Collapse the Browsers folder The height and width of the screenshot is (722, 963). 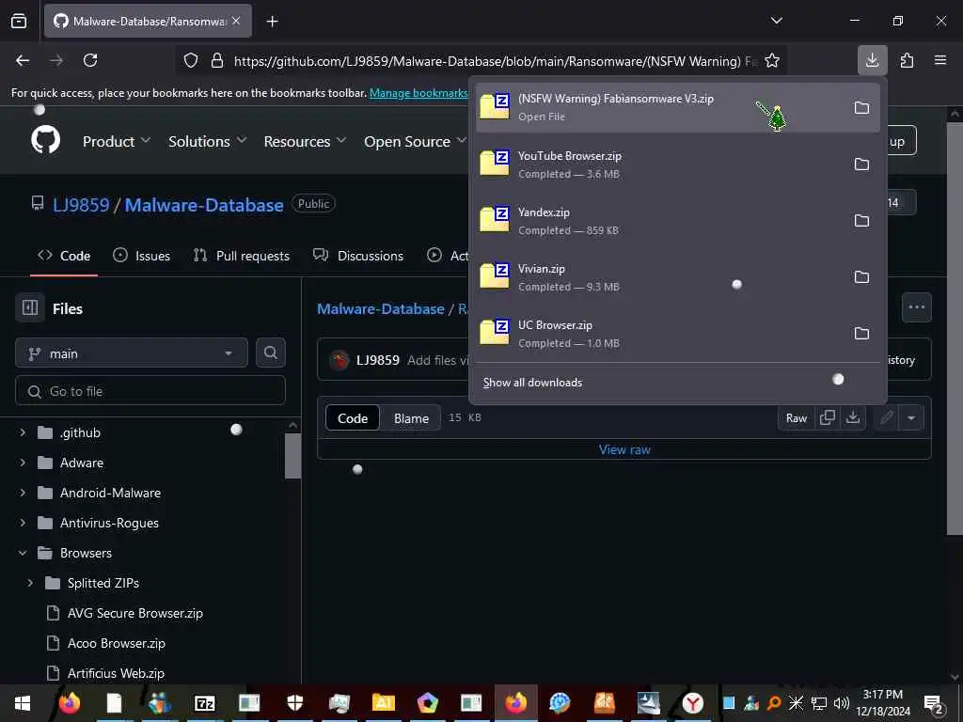23,553
